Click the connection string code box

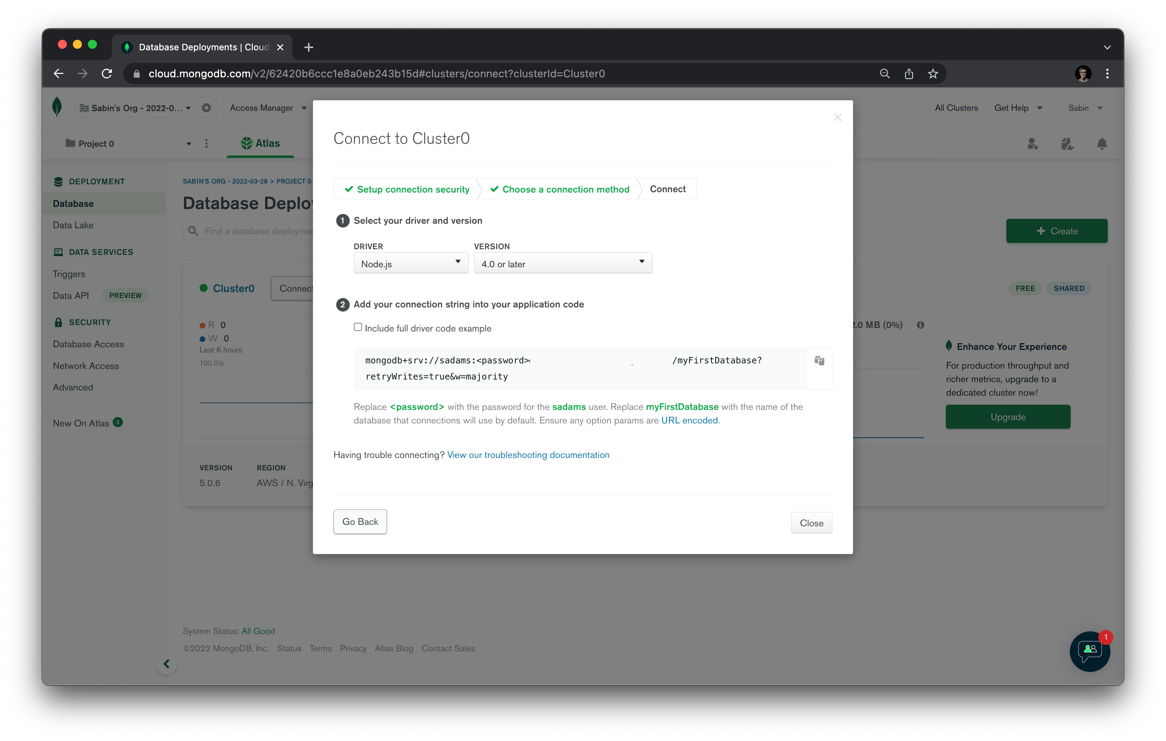[580, 368]
